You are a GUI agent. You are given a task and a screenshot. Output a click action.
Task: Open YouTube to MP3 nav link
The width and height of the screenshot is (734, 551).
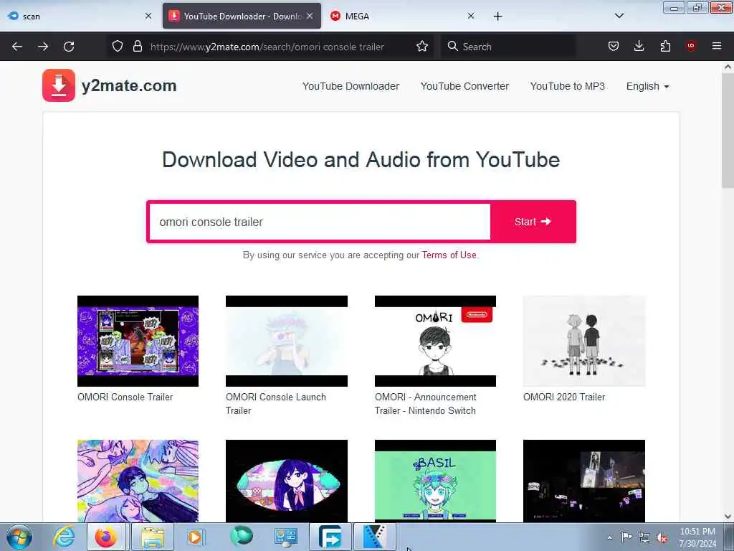click(568, 86)
